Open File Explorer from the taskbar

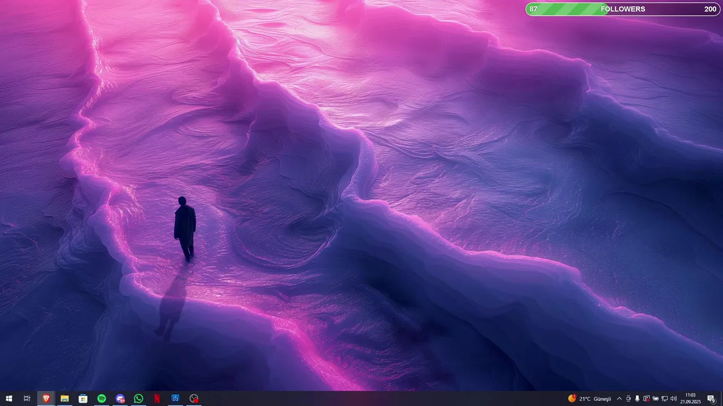(x=65, y=399)
